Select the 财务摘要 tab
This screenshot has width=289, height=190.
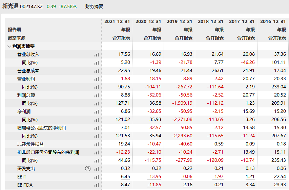point(94,6)
